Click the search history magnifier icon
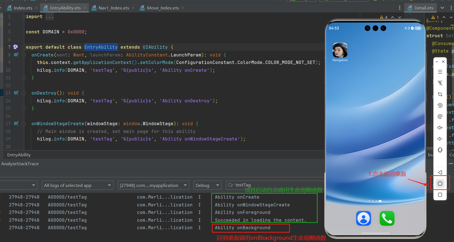 pos(230,185)
